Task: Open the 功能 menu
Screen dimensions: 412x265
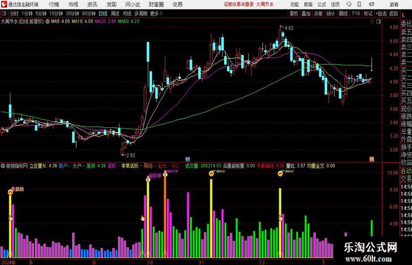Action: tap(295, 4)
